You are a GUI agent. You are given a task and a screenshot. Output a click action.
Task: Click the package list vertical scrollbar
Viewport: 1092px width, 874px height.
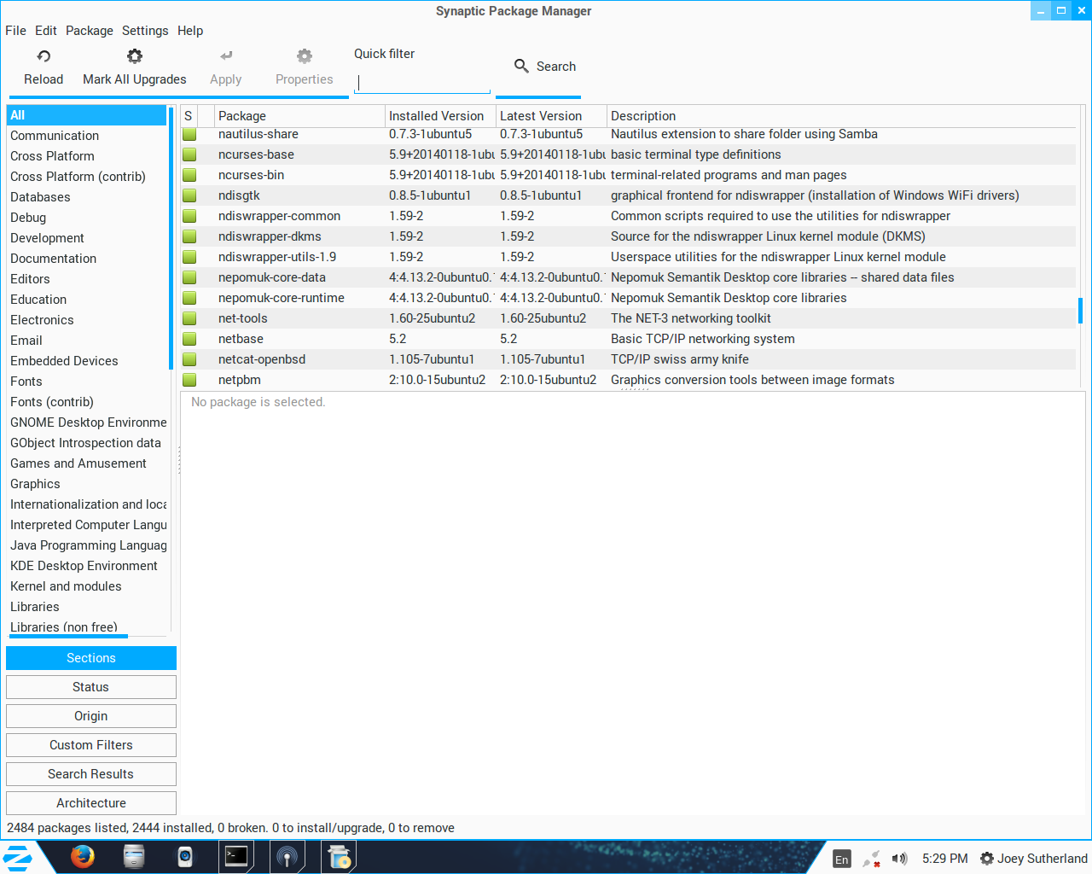point(1080,311)
